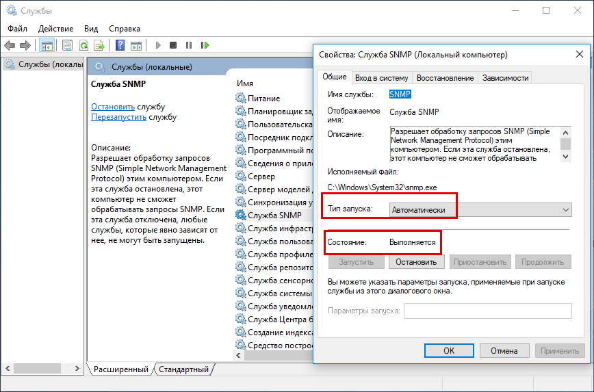Image resolution: width=594 pixels, height=392 pixels.
Task: Open the Тип запуска dropdown
Action: [480, 210]
